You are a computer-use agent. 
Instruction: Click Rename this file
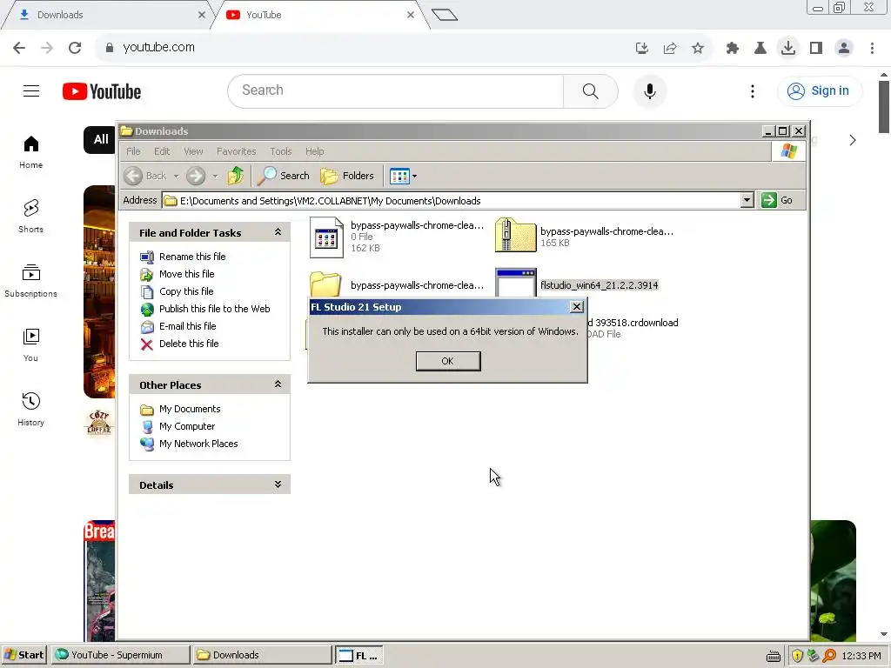192,257
